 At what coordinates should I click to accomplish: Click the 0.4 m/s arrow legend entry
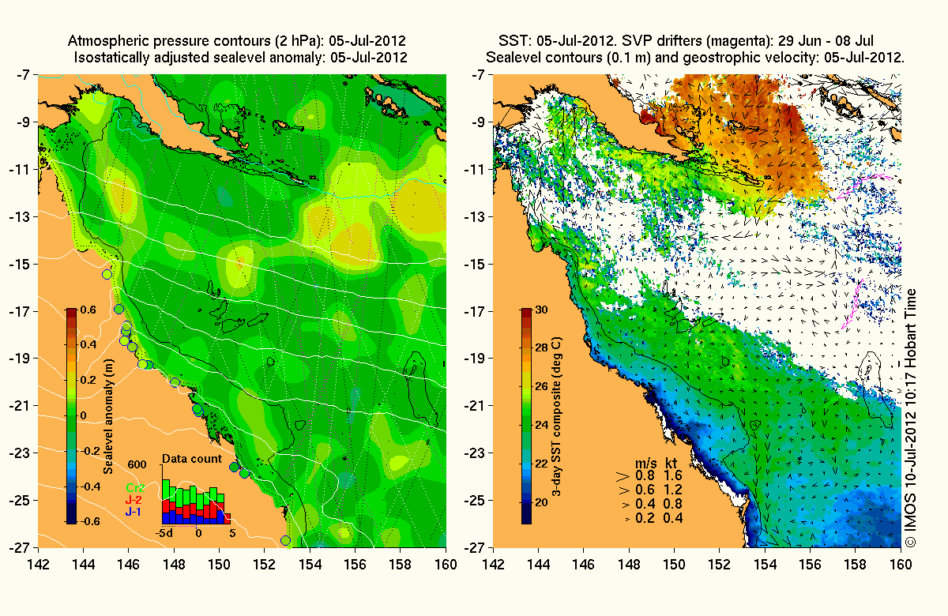pos(637,504)
